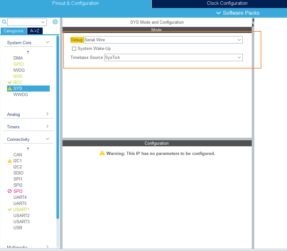Collapse the System Core category

(x=47, y=42)
